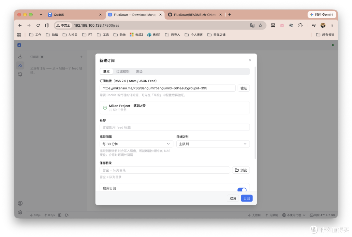Click the verified feed Mikan Project result
This screenshot has width=352, height=237.
pyautogui.click(x=175, y=108)
